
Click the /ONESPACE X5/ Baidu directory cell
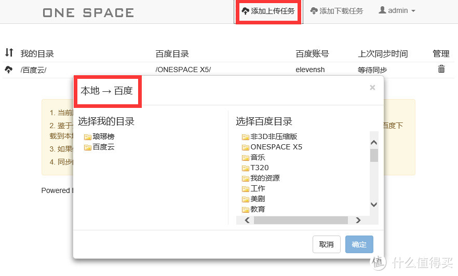pyautogui.click(x=183, y=70)
